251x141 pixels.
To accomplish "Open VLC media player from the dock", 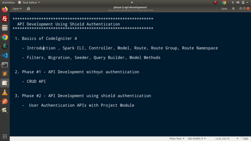I will pos(5,92).
